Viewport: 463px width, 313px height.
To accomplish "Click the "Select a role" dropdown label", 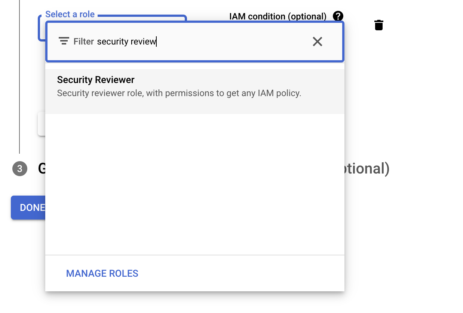I will pos(70,15).
